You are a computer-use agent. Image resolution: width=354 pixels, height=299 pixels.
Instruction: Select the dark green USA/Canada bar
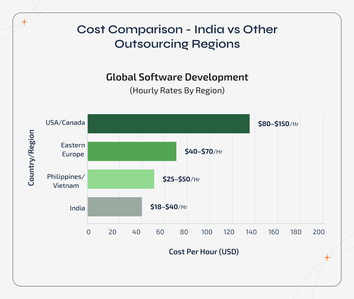[x=168, y=124]
